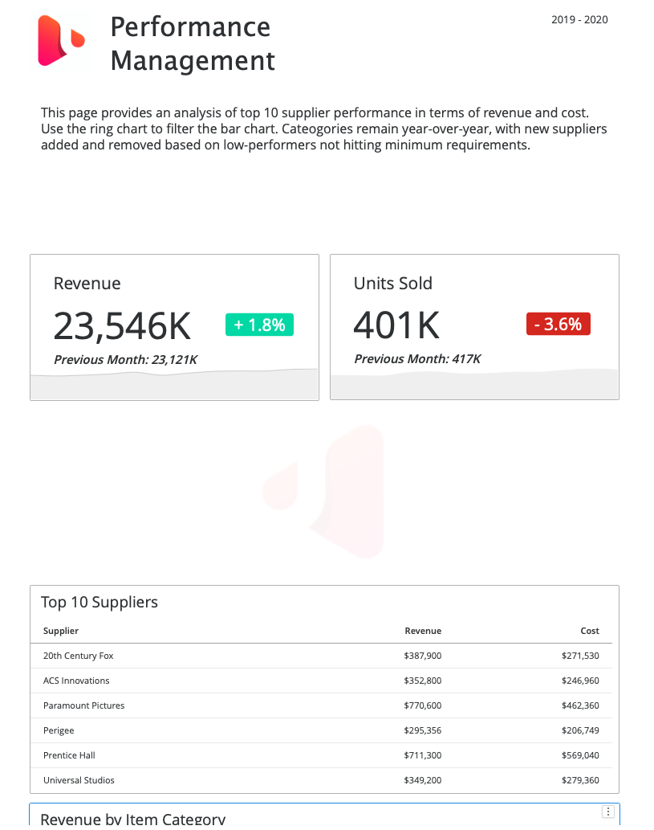The image size is (654, 830).
Task: Click the Revenue by Item Category title
Action: [x=132, y=820]
